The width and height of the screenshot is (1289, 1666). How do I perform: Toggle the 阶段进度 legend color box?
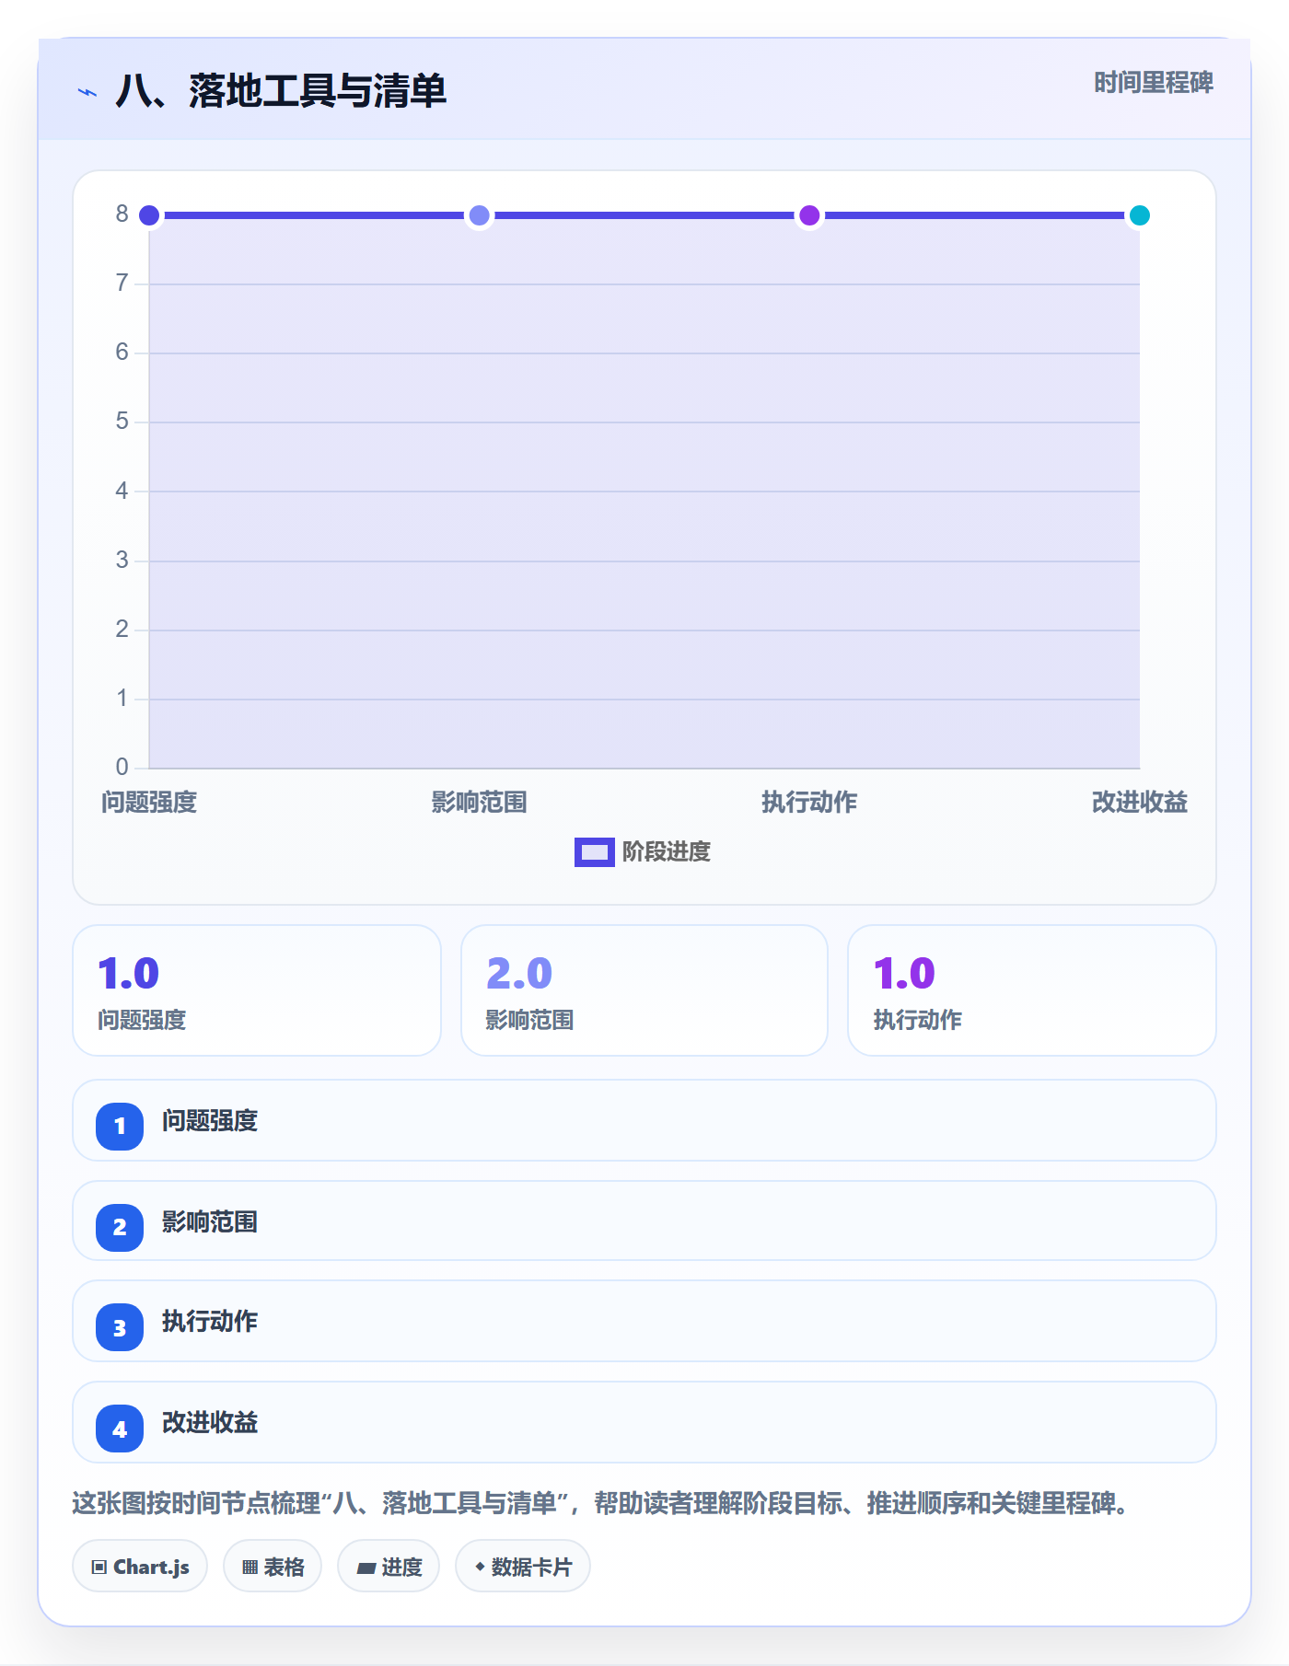click(594, 852)
